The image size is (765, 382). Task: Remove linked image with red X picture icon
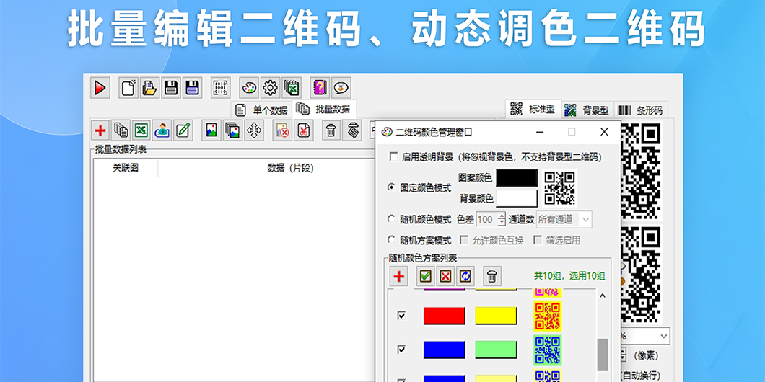[282, 130]
